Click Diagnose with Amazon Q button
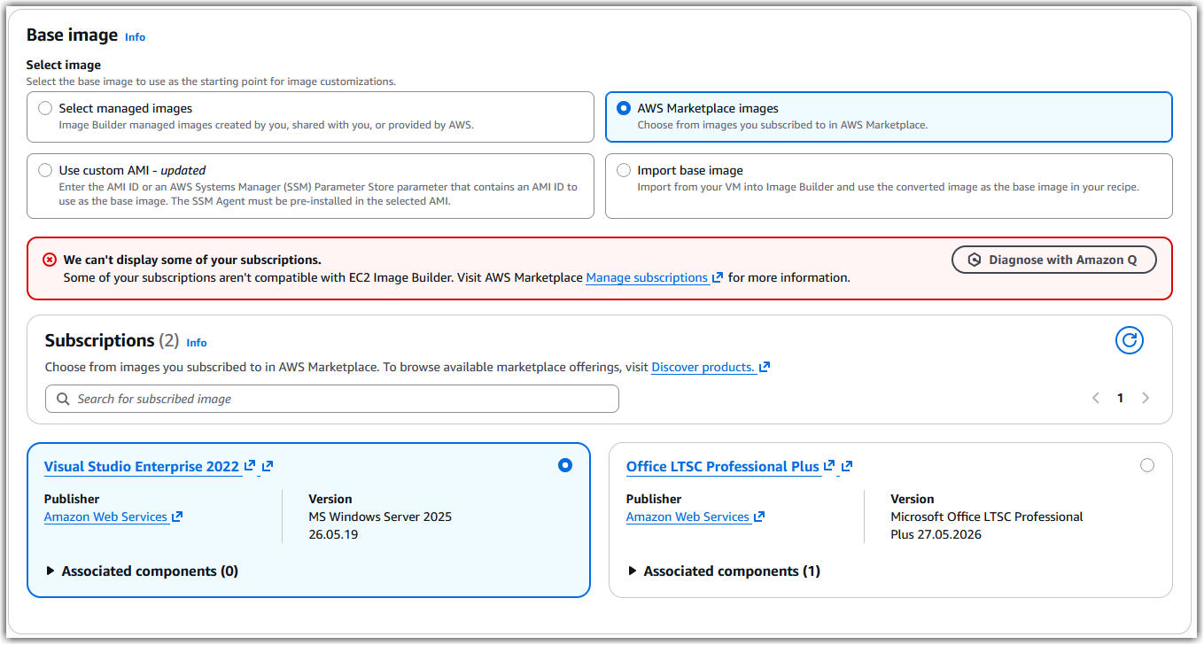Image resolution: width=1204 pixels, height=645 pixels. [1053, 260]
